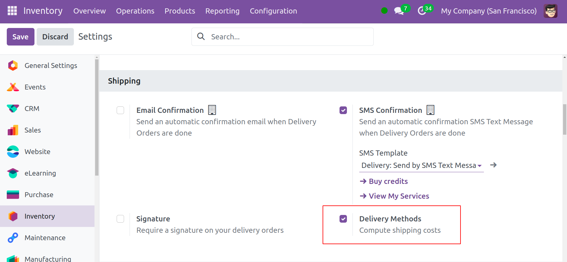
Task: Enable the Email Confirmation checkbox
Action: tap(120, 110)
